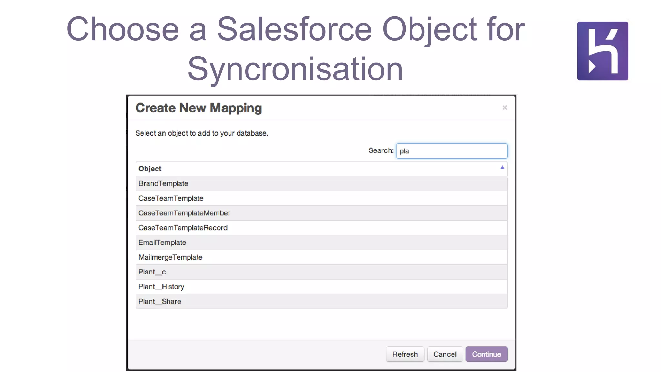
Task: Select the CaseTeamTemplate object row
Action: coord(321,198)
